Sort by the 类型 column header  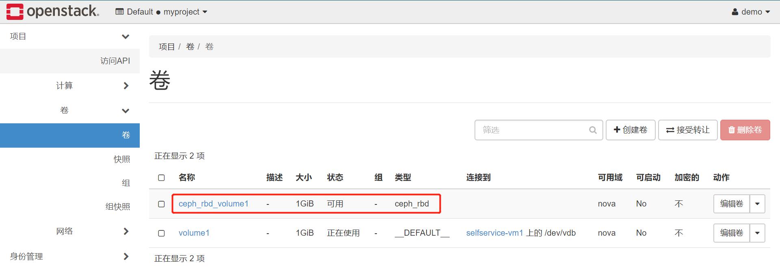pyautogui.click(x=403, y=177)
